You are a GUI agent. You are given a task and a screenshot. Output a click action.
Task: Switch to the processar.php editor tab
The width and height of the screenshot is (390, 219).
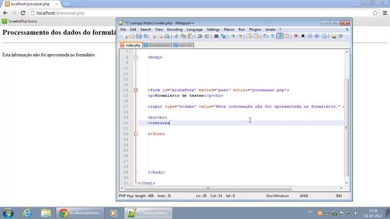click(x=157, y=45)
